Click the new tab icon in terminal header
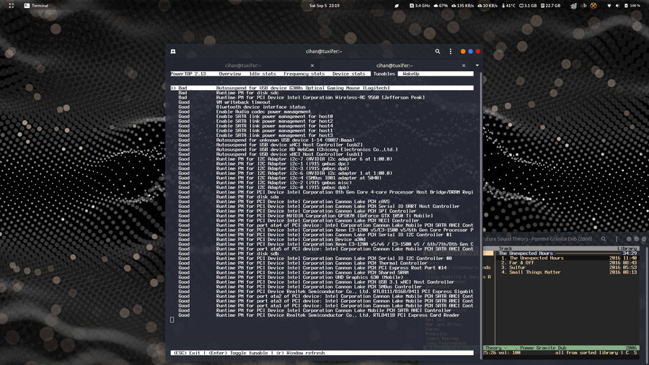 tap(174, 52)
